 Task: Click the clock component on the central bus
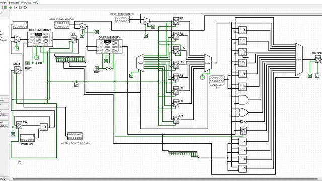(x=76, y=84)
